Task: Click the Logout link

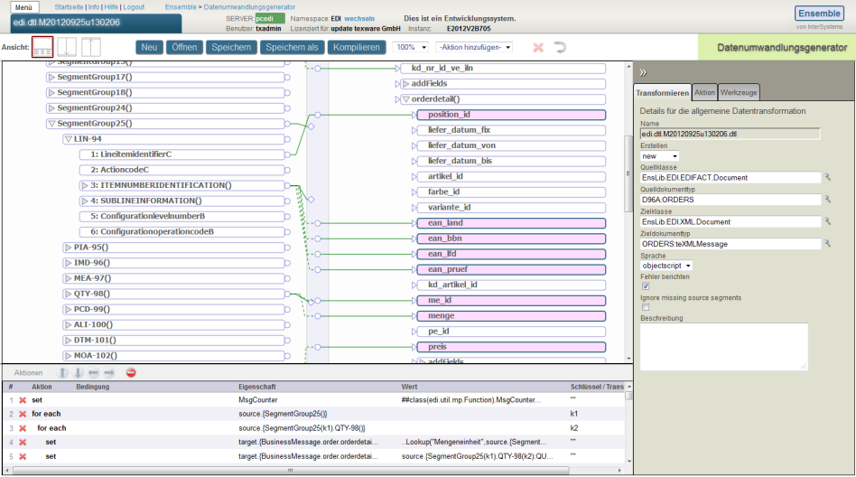Action: (x=133, y=6)
